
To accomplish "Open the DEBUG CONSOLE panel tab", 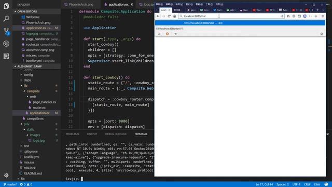I will pyautogui.click(x=116, y=134).
